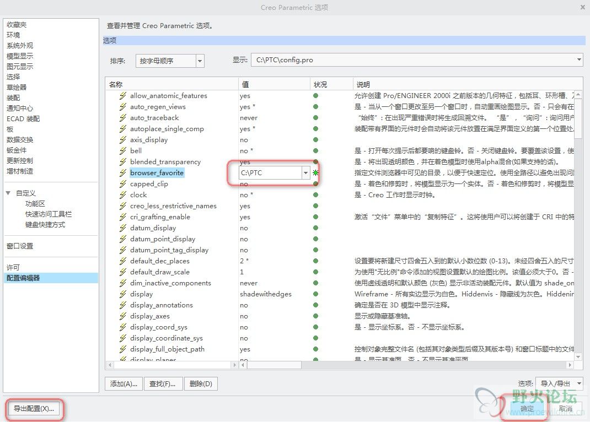The width and height of the screenshot is (590, 422).
Task: Click the 导出配置(X)... button
Action: [x=34, y=408]
